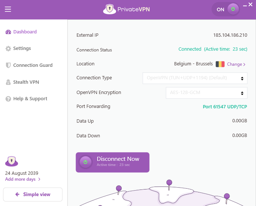The height and width of the screenshot is (206, 256).
Task: Click the Disconnect Now button
Action: click(112, 162)
